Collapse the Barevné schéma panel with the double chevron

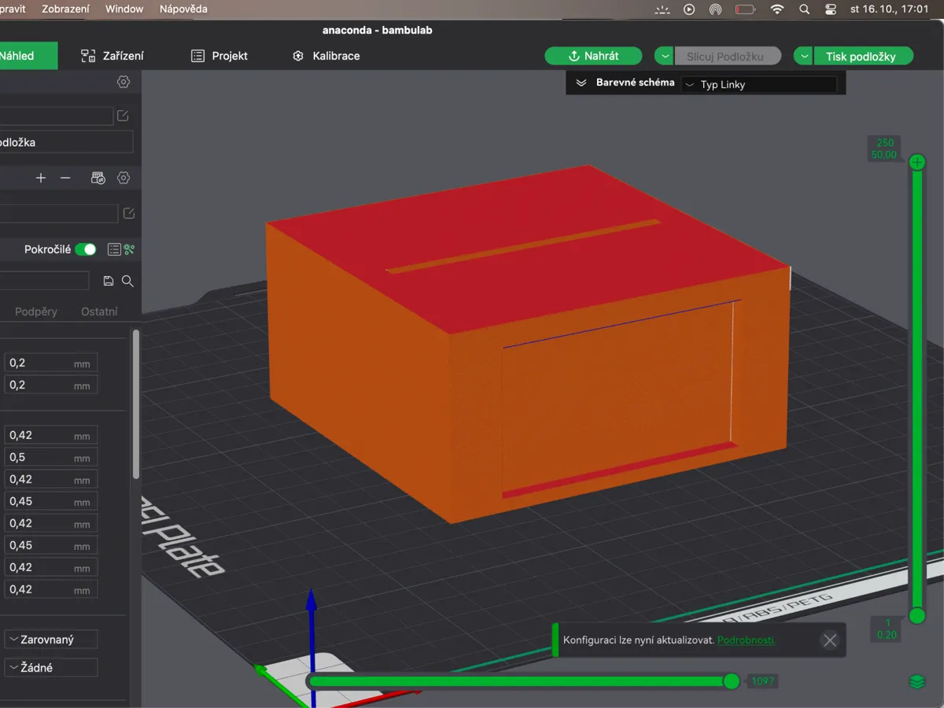(581, 82)
